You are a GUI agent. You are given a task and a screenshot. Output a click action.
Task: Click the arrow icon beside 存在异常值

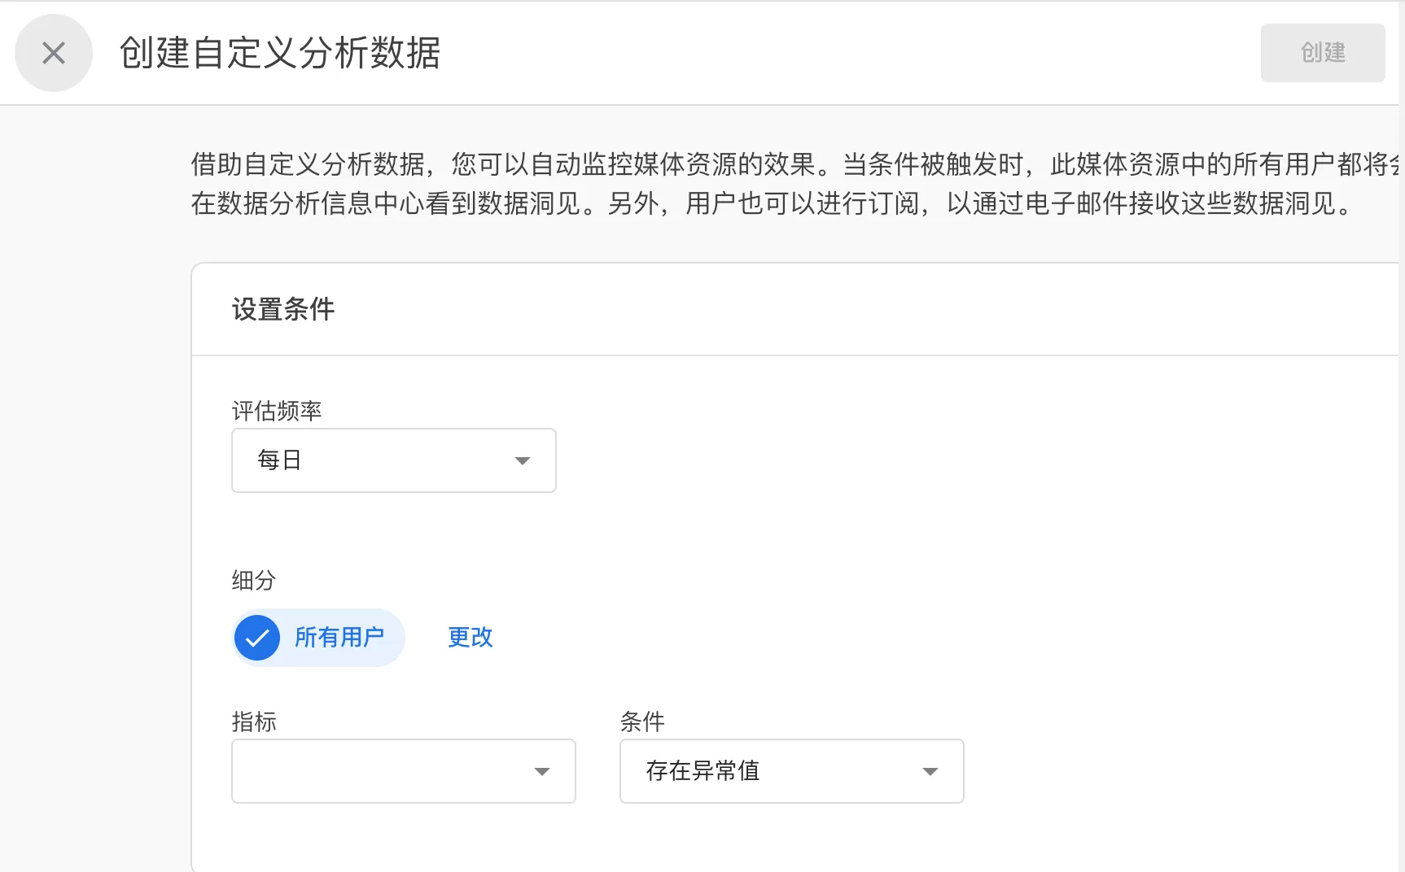click(x=930, y=771)
